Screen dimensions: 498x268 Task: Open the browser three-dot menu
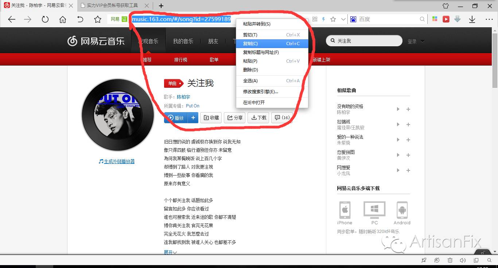tap(489, 20)
